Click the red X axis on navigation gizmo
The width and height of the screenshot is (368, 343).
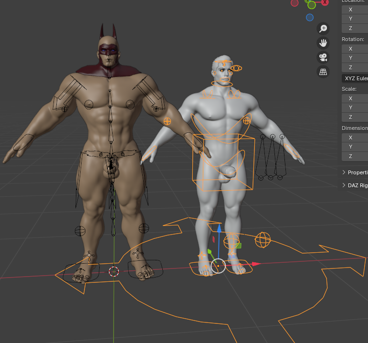tap(325, 2)
